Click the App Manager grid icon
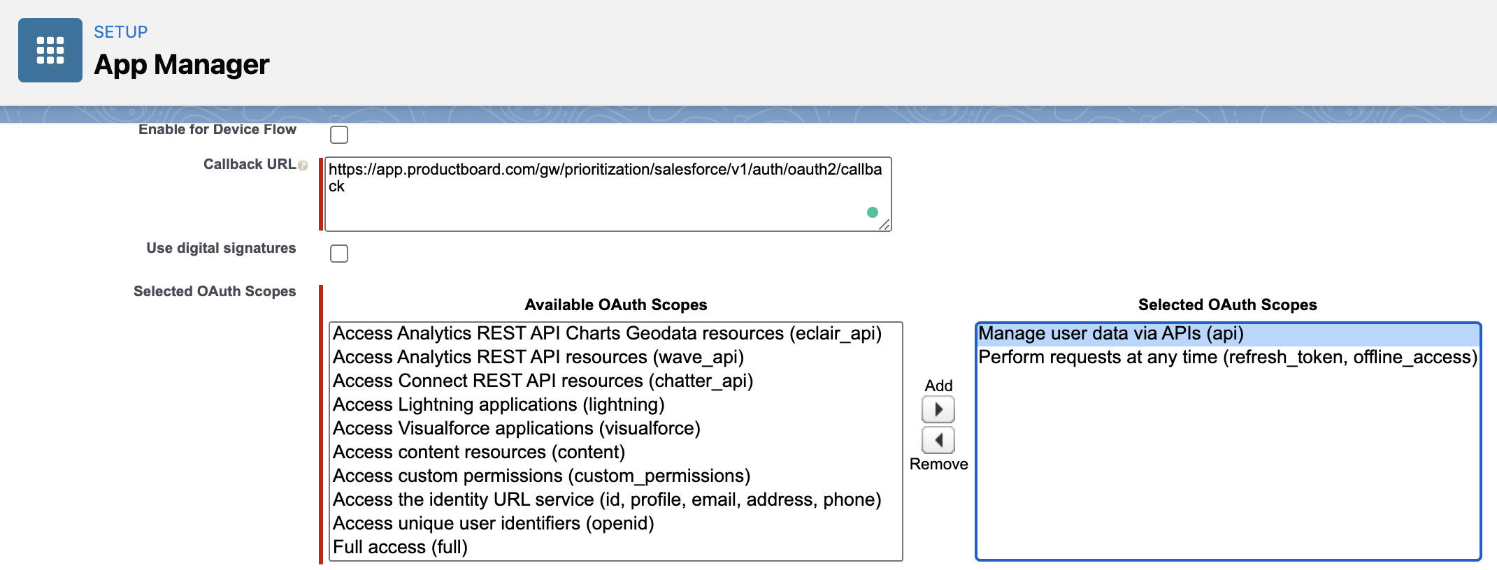This screenshot has width=1497, height=570. tap(50, 50)
